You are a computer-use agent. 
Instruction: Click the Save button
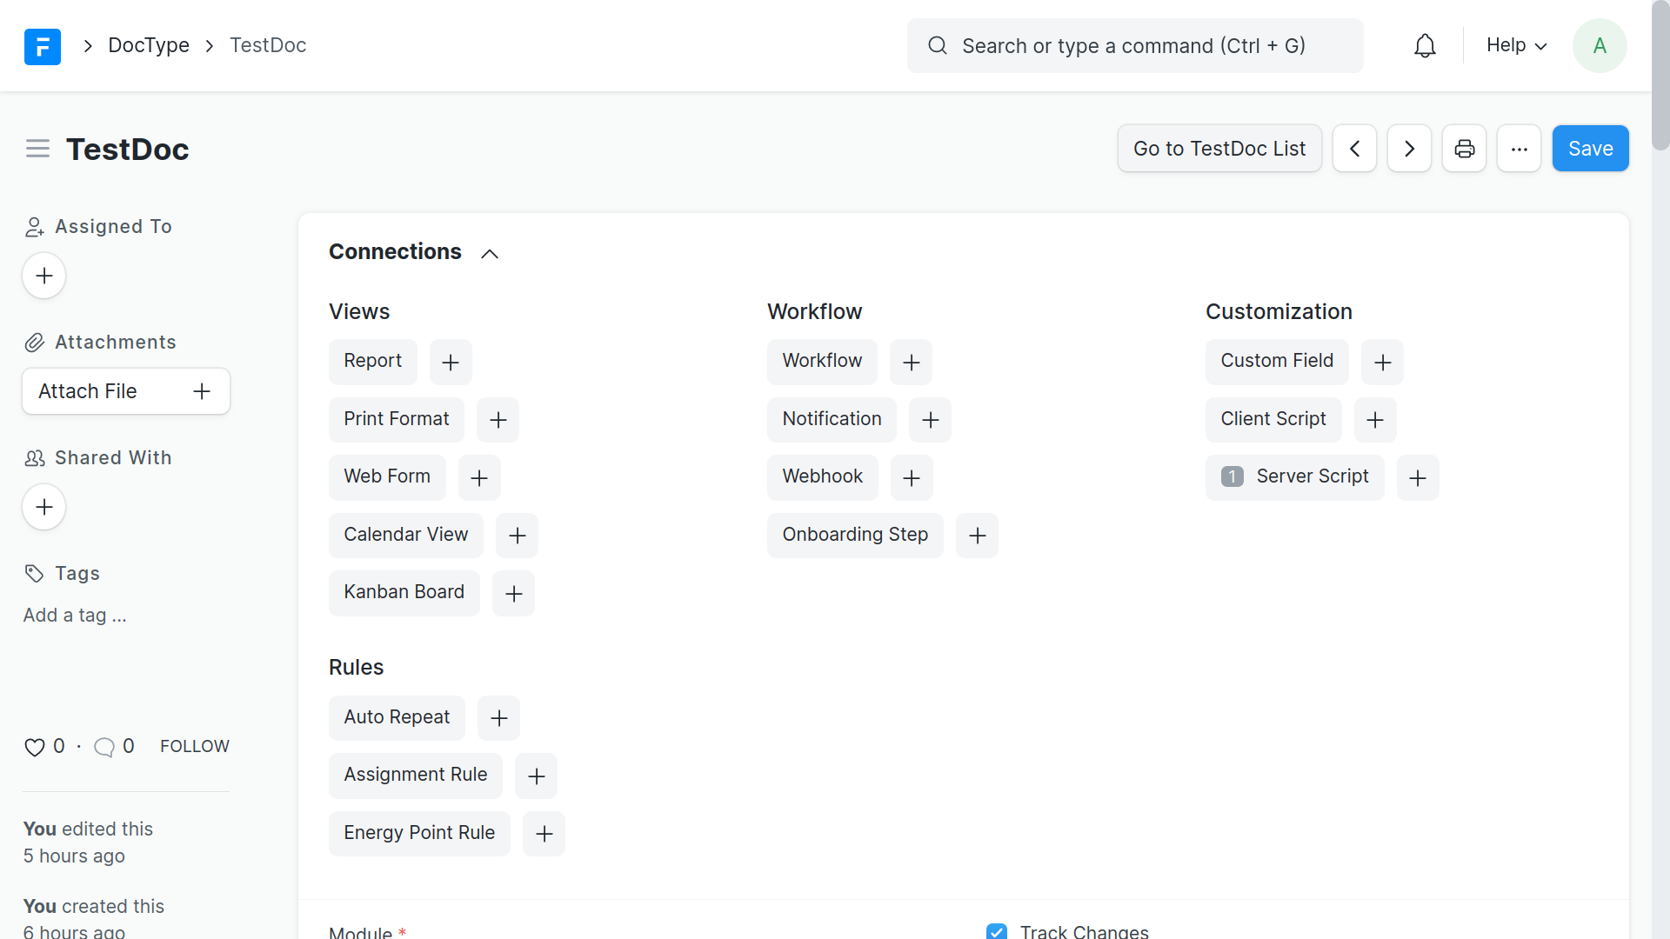1590,149
